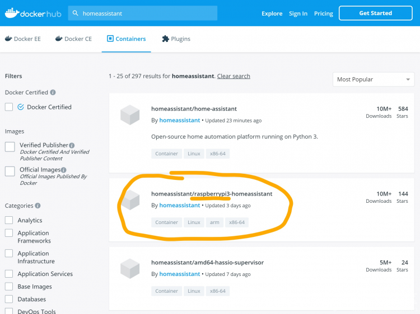Click the Linux tag on home-assistant result
This screenshot has height=314, width=420.
click(194, 154)
